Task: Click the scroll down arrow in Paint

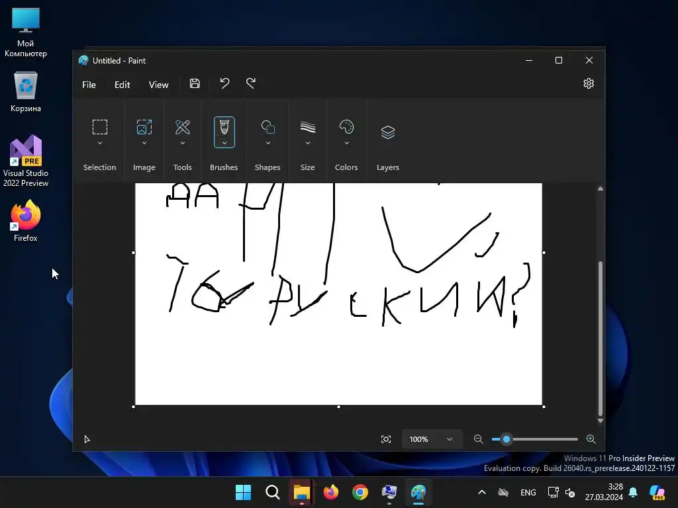Action: click(600, 420)
